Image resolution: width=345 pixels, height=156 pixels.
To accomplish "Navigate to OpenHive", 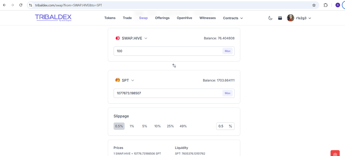I will pos(184,18).
